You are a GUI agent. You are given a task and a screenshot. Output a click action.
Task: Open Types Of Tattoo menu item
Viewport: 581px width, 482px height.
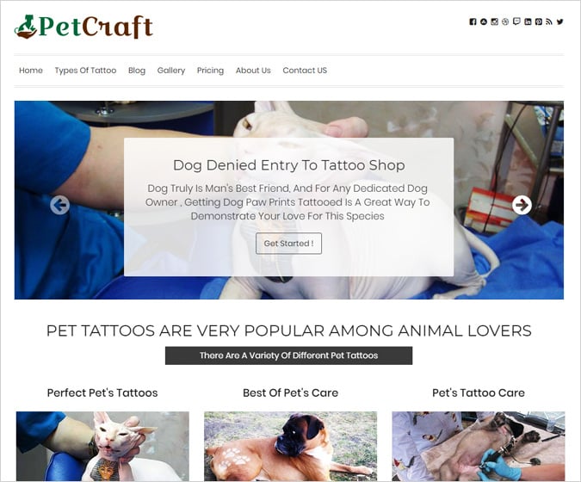click(x=85, y=71)
